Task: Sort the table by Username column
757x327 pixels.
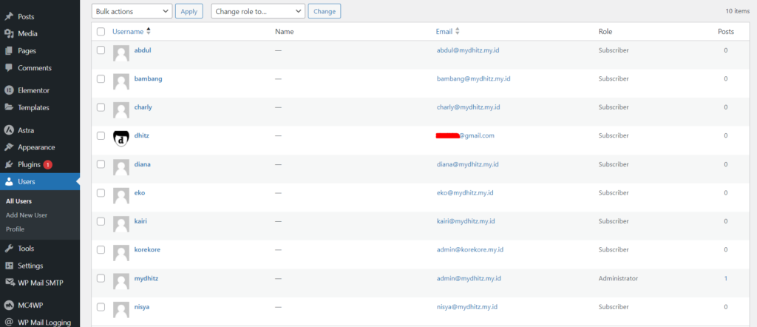Action: pos(128,31)
